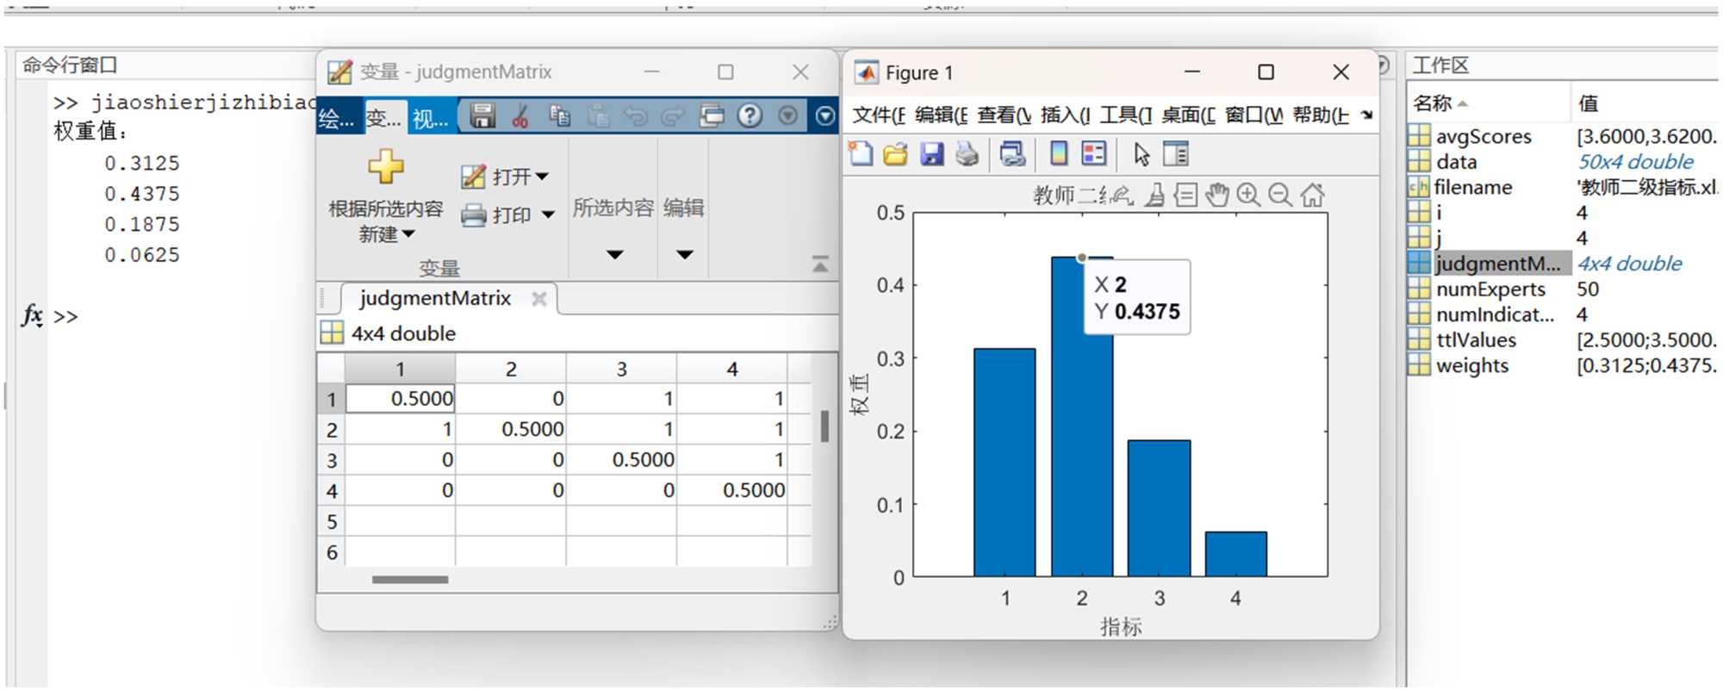
Task: Click the brush data icon above the chart
Action: point(1155,196)
